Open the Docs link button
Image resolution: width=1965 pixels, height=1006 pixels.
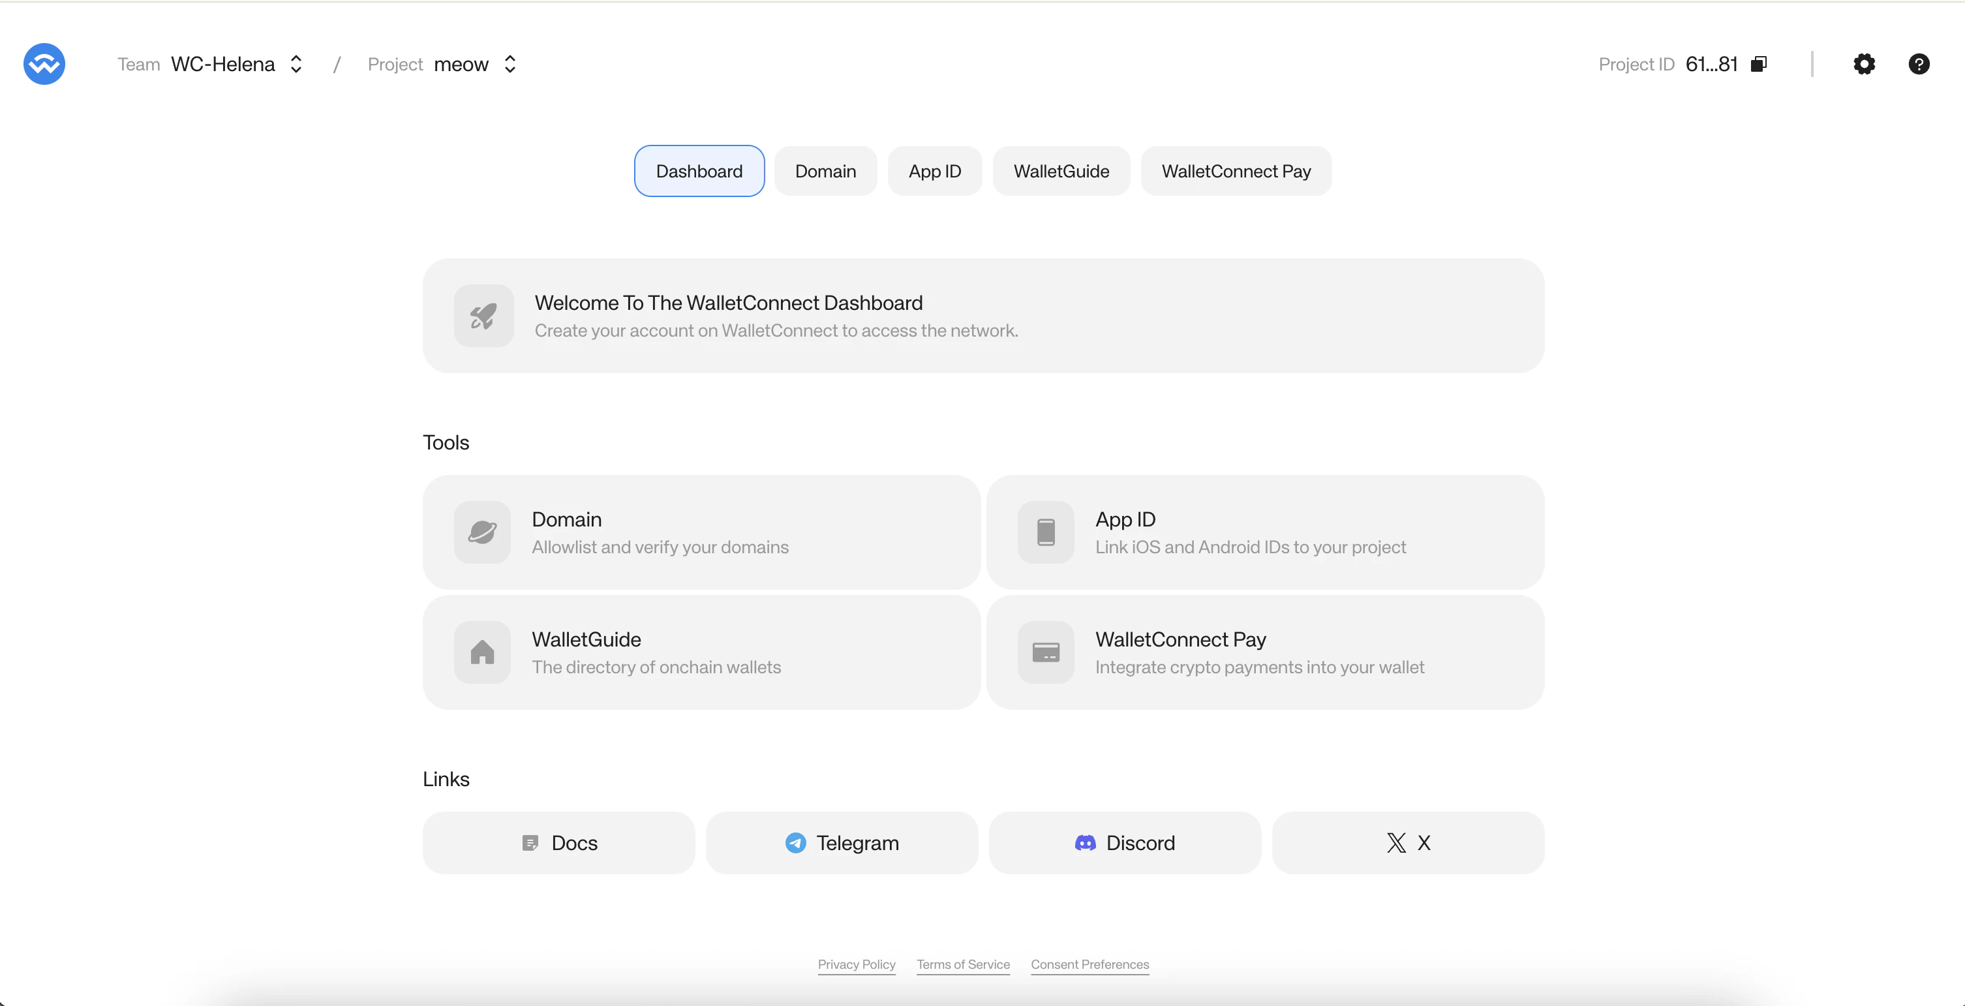[559, 843]
